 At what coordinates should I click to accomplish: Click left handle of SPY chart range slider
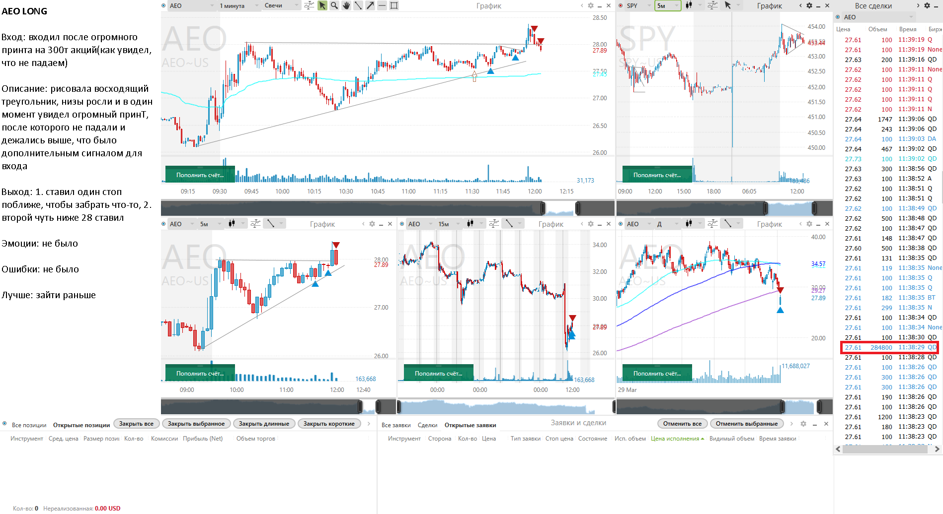pyautogui.click(x=765, y=208)
